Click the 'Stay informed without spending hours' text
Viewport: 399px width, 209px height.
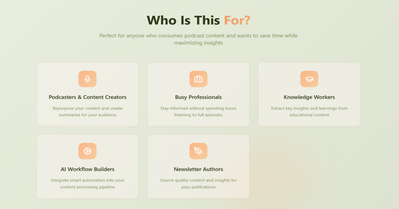tap(199, 108)
